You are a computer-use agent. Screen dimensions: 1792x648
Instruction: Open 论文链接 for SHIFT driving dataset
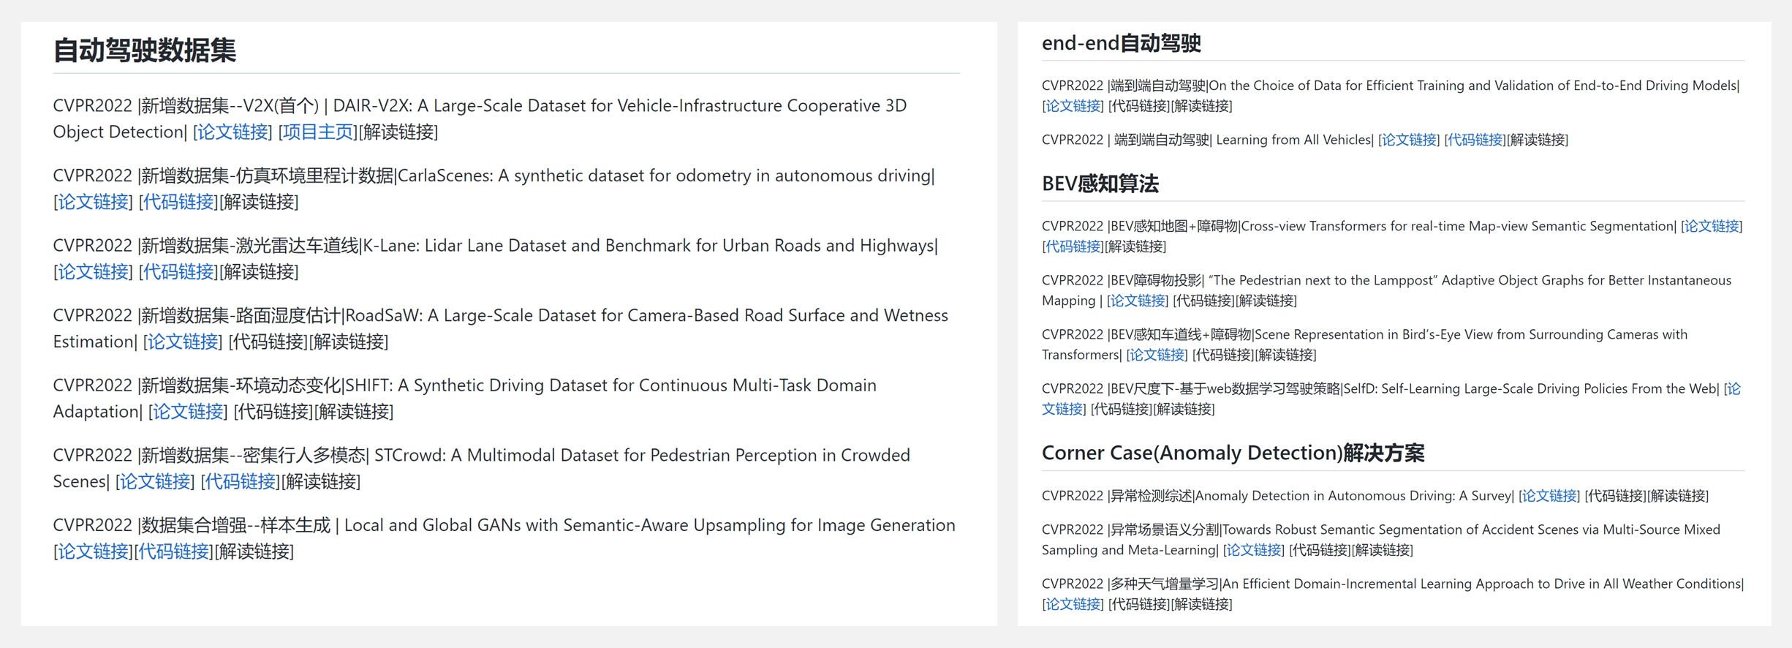(x=188, y=412)
